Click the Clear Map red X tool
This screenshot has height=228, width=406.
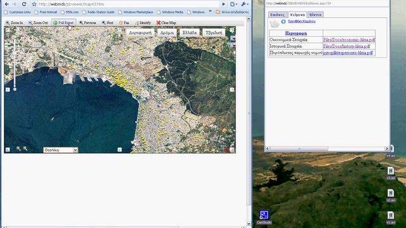click(x=166, y=23)
